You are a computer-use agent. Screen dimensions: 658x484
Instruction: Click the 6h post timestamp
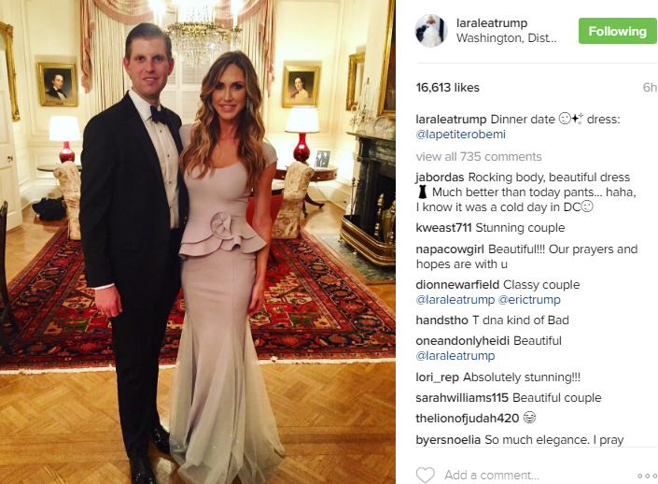(x=650, y=88)
